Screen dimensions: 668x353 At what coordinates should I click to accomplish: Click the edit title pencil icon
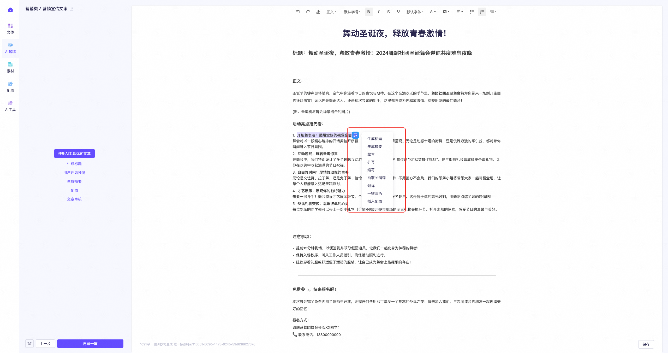pyautogui.click(x=71, y=9)
